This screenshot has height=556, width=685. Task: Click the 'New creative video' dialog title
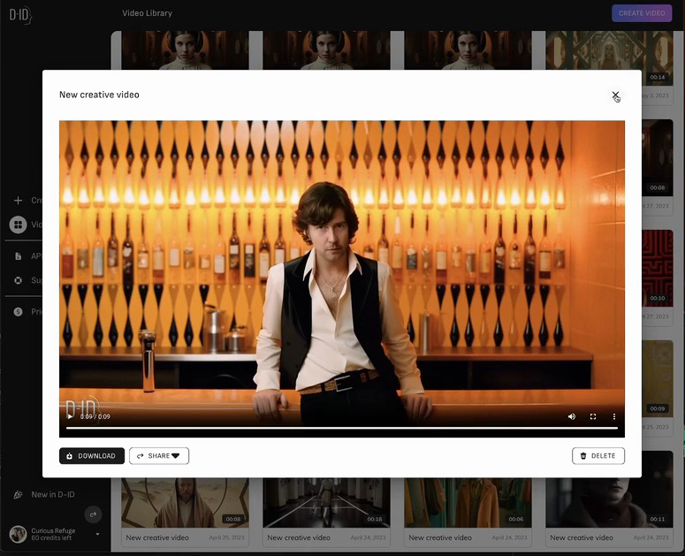99,95
